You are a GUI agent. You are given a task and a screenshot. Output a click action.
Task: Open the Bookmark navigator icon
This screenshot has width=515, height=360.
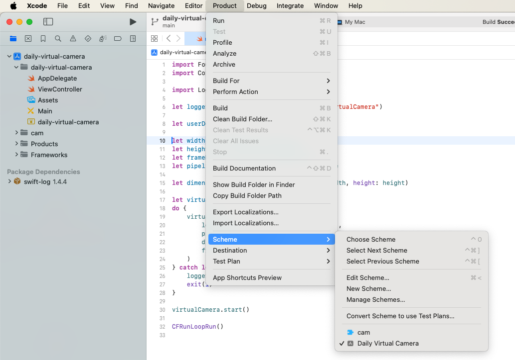43,39
